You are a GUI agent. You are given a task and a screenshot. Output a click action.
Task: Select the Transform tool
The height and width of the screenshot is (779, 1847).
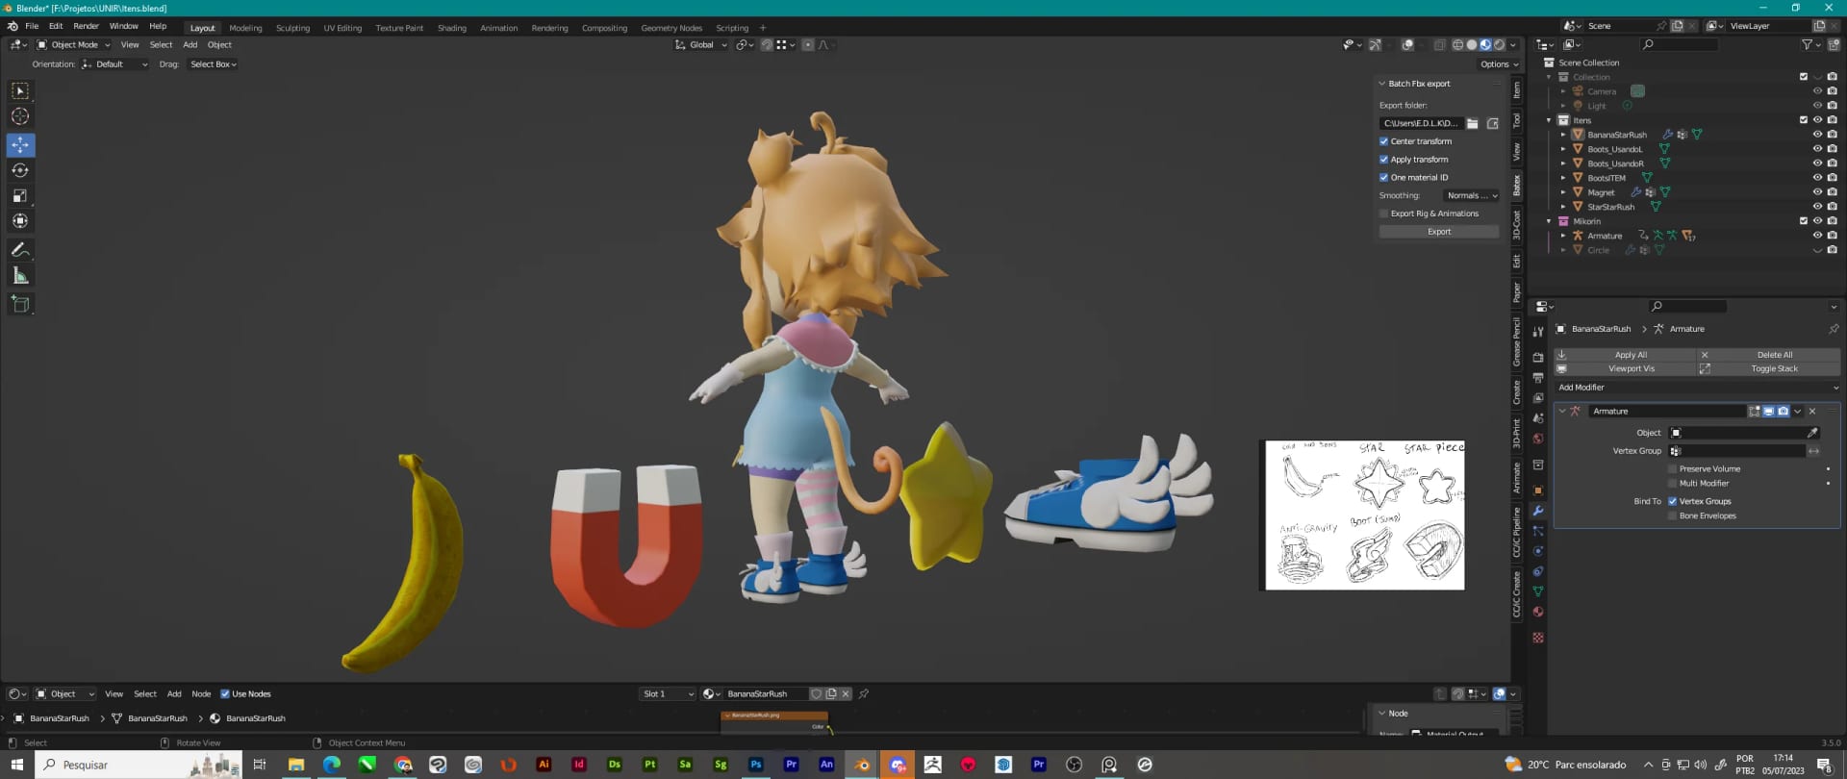tap(20, 221)
